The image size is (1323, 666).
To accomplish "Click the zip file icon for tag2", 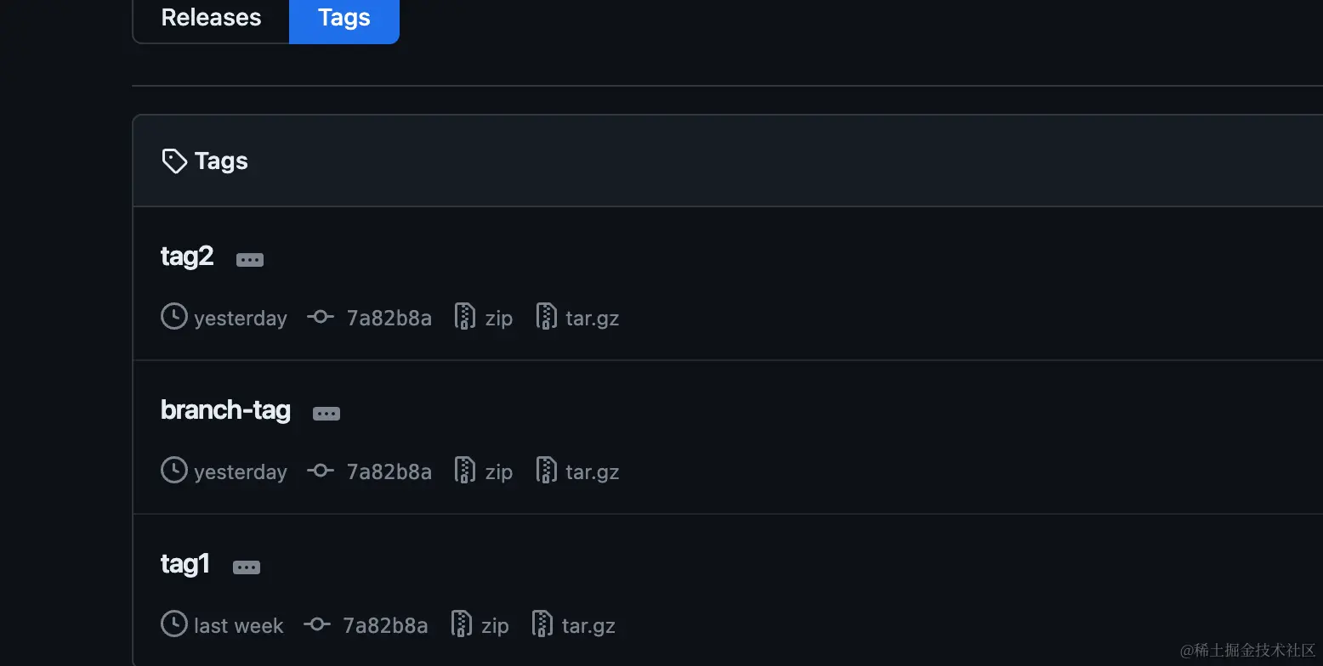I will [464, 317].
